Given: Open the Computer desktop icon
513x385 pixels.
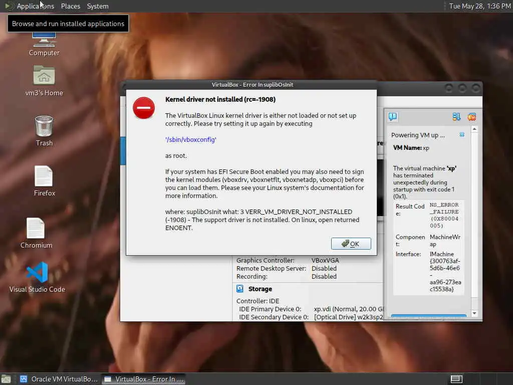Looking at the screenshot, I should [44, 45].
